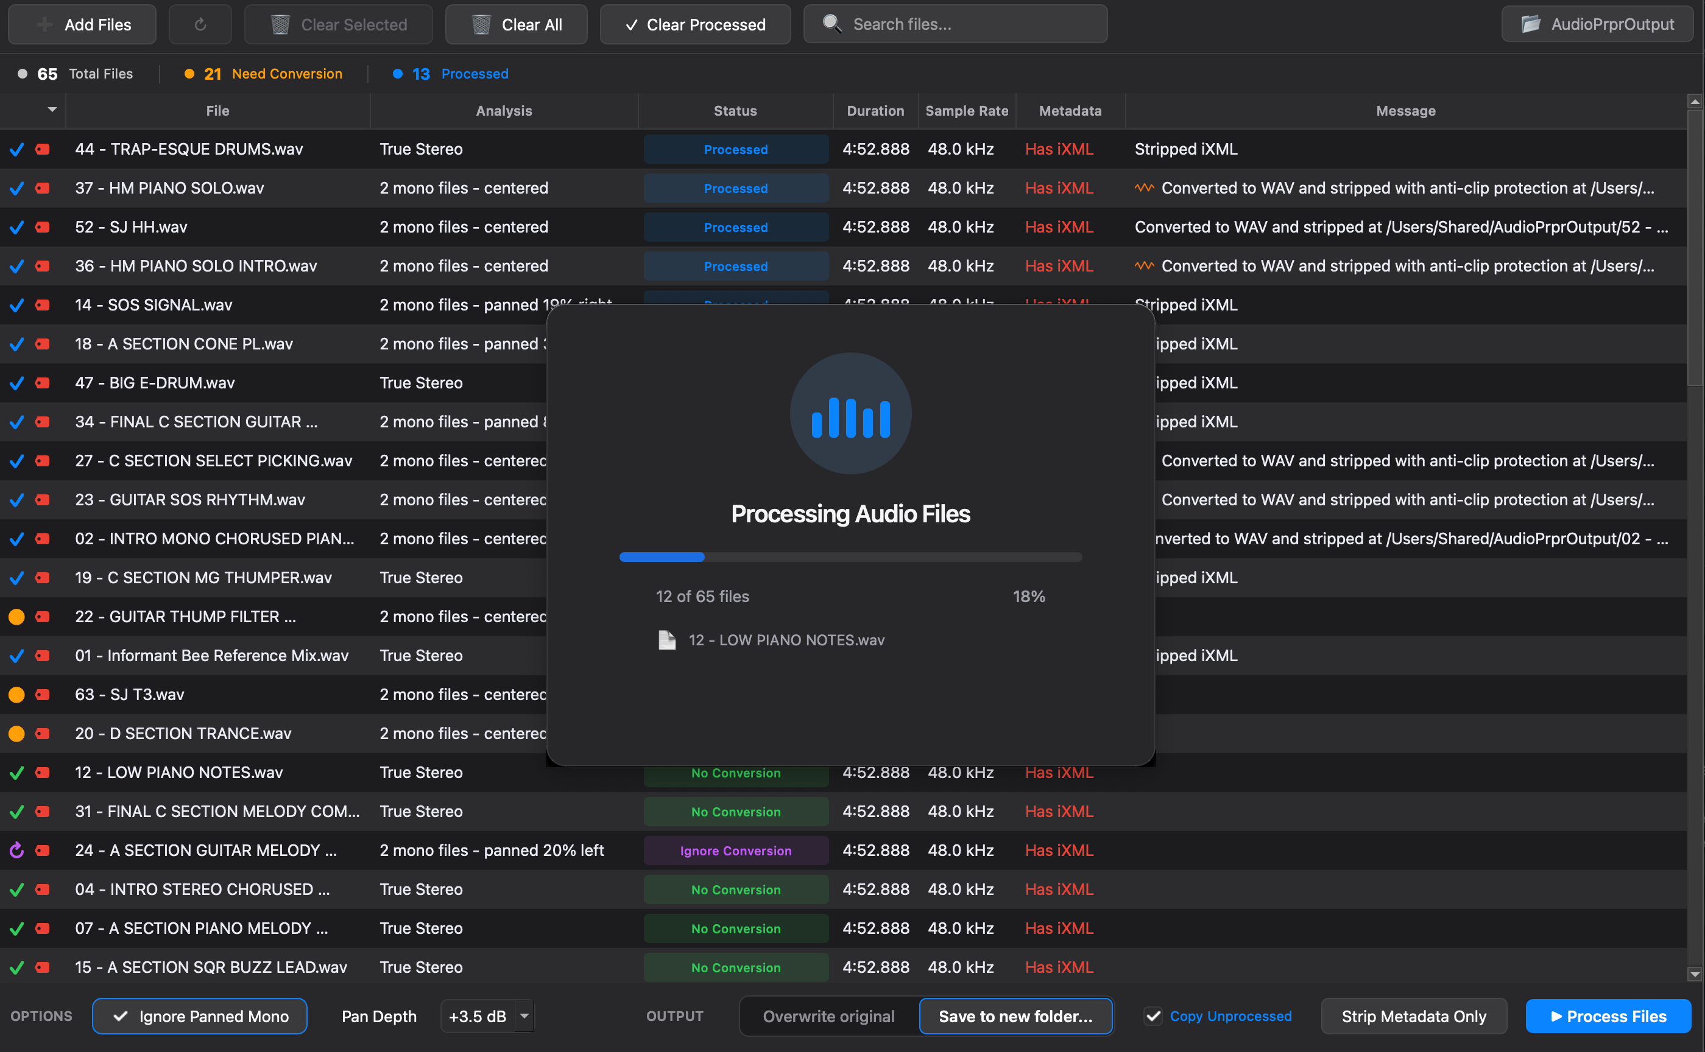
Task: Click the waveform icon in 37 - HM PIANO SOLO message
Action: 1144,188
